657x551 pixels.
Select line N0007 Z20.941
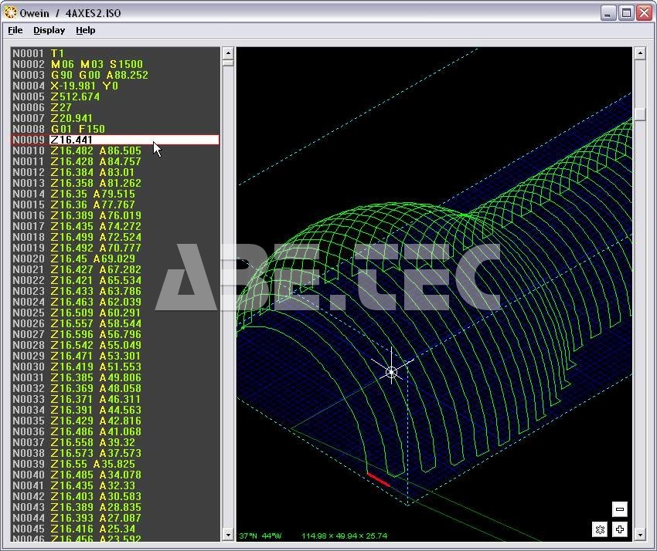pos(115,118)
